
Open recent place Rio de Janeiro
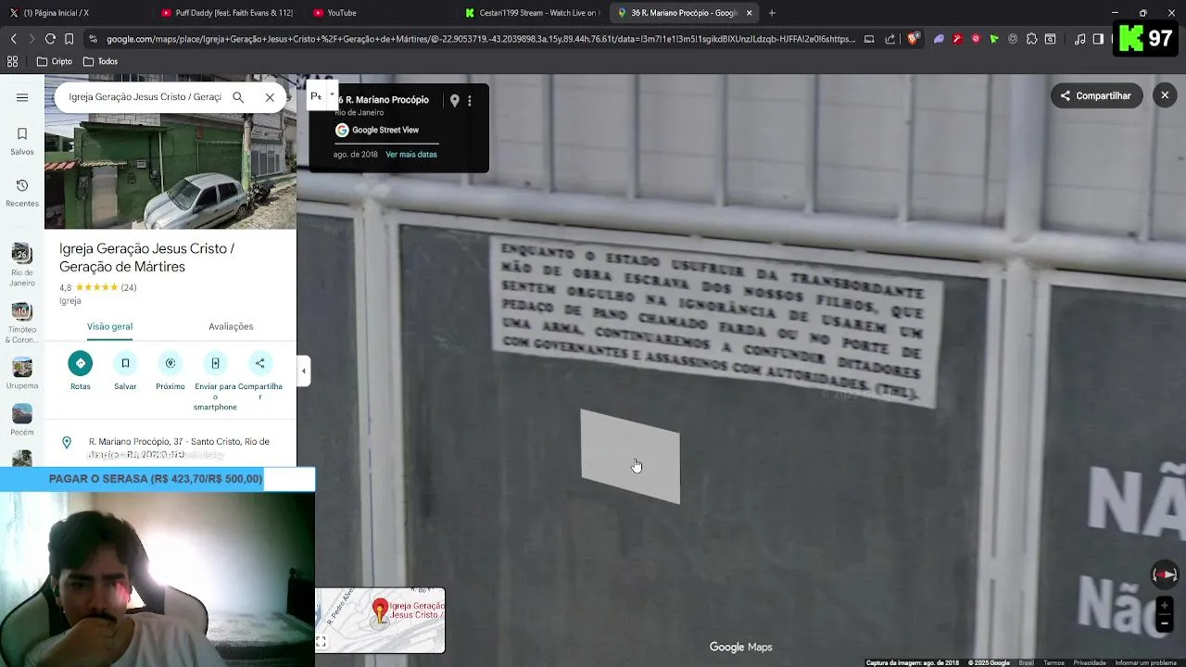(x=22, y=265)
